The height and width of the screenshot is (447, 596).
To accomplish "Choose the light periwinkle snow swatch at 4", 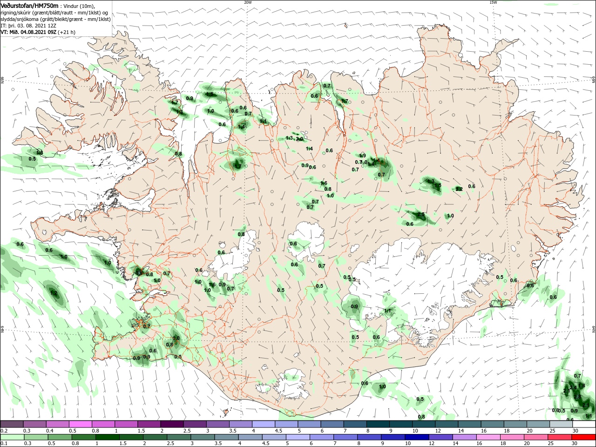I will (264, 424).
